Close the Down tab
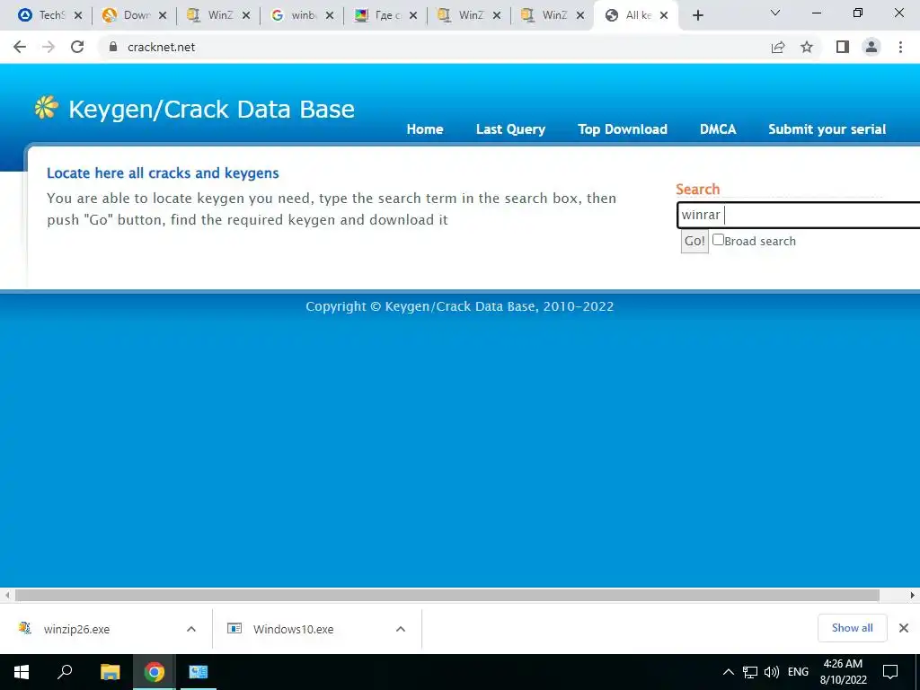 pos(163,15)
